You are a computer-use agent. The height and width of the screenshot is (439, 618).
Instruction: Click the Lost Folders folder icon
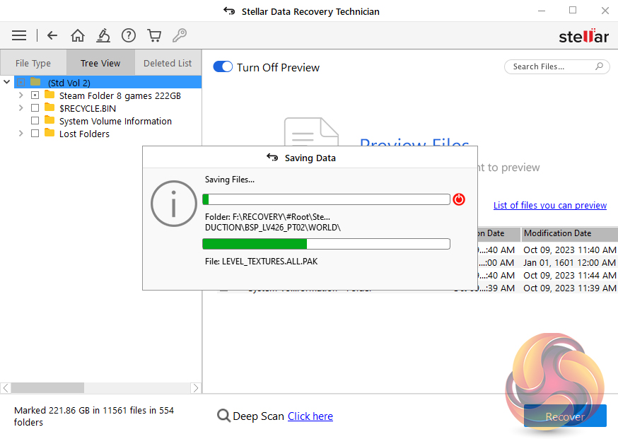tap(49, 133)
